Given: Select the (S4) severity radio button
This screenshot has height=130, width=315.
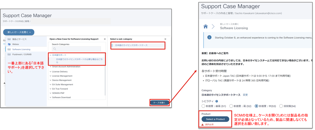Looking at the screenshot, I should click(x=281, y=106).
